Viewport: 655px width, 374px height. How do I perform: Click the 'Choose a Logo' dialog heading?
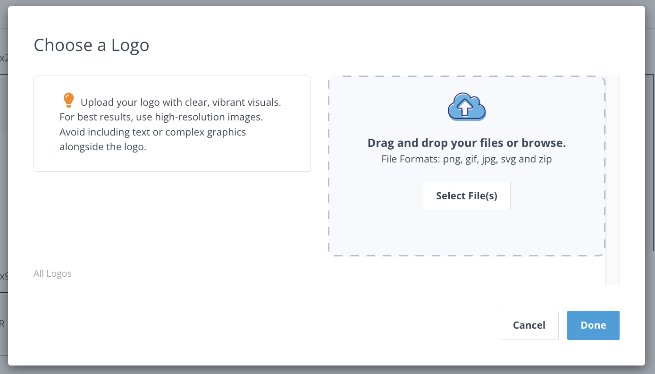[92, 45]
